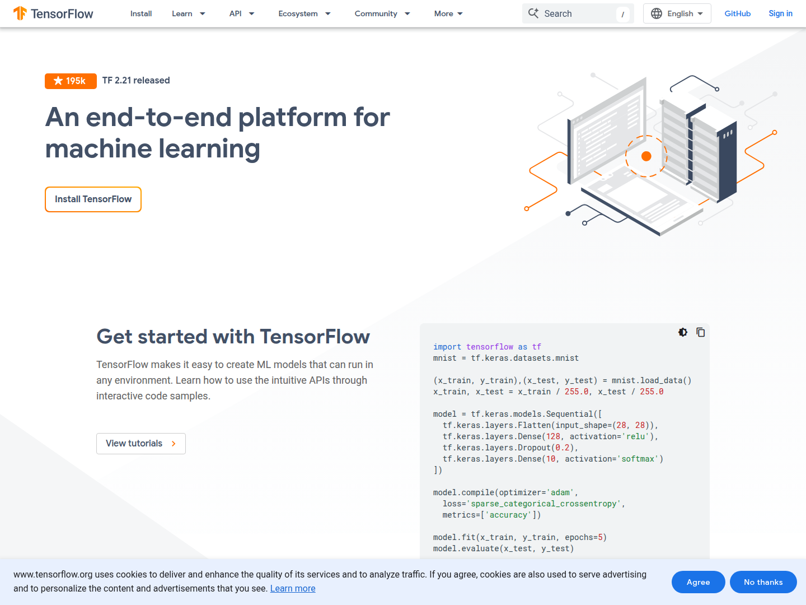
Task: Click the globe language icon
Action: 657,13
